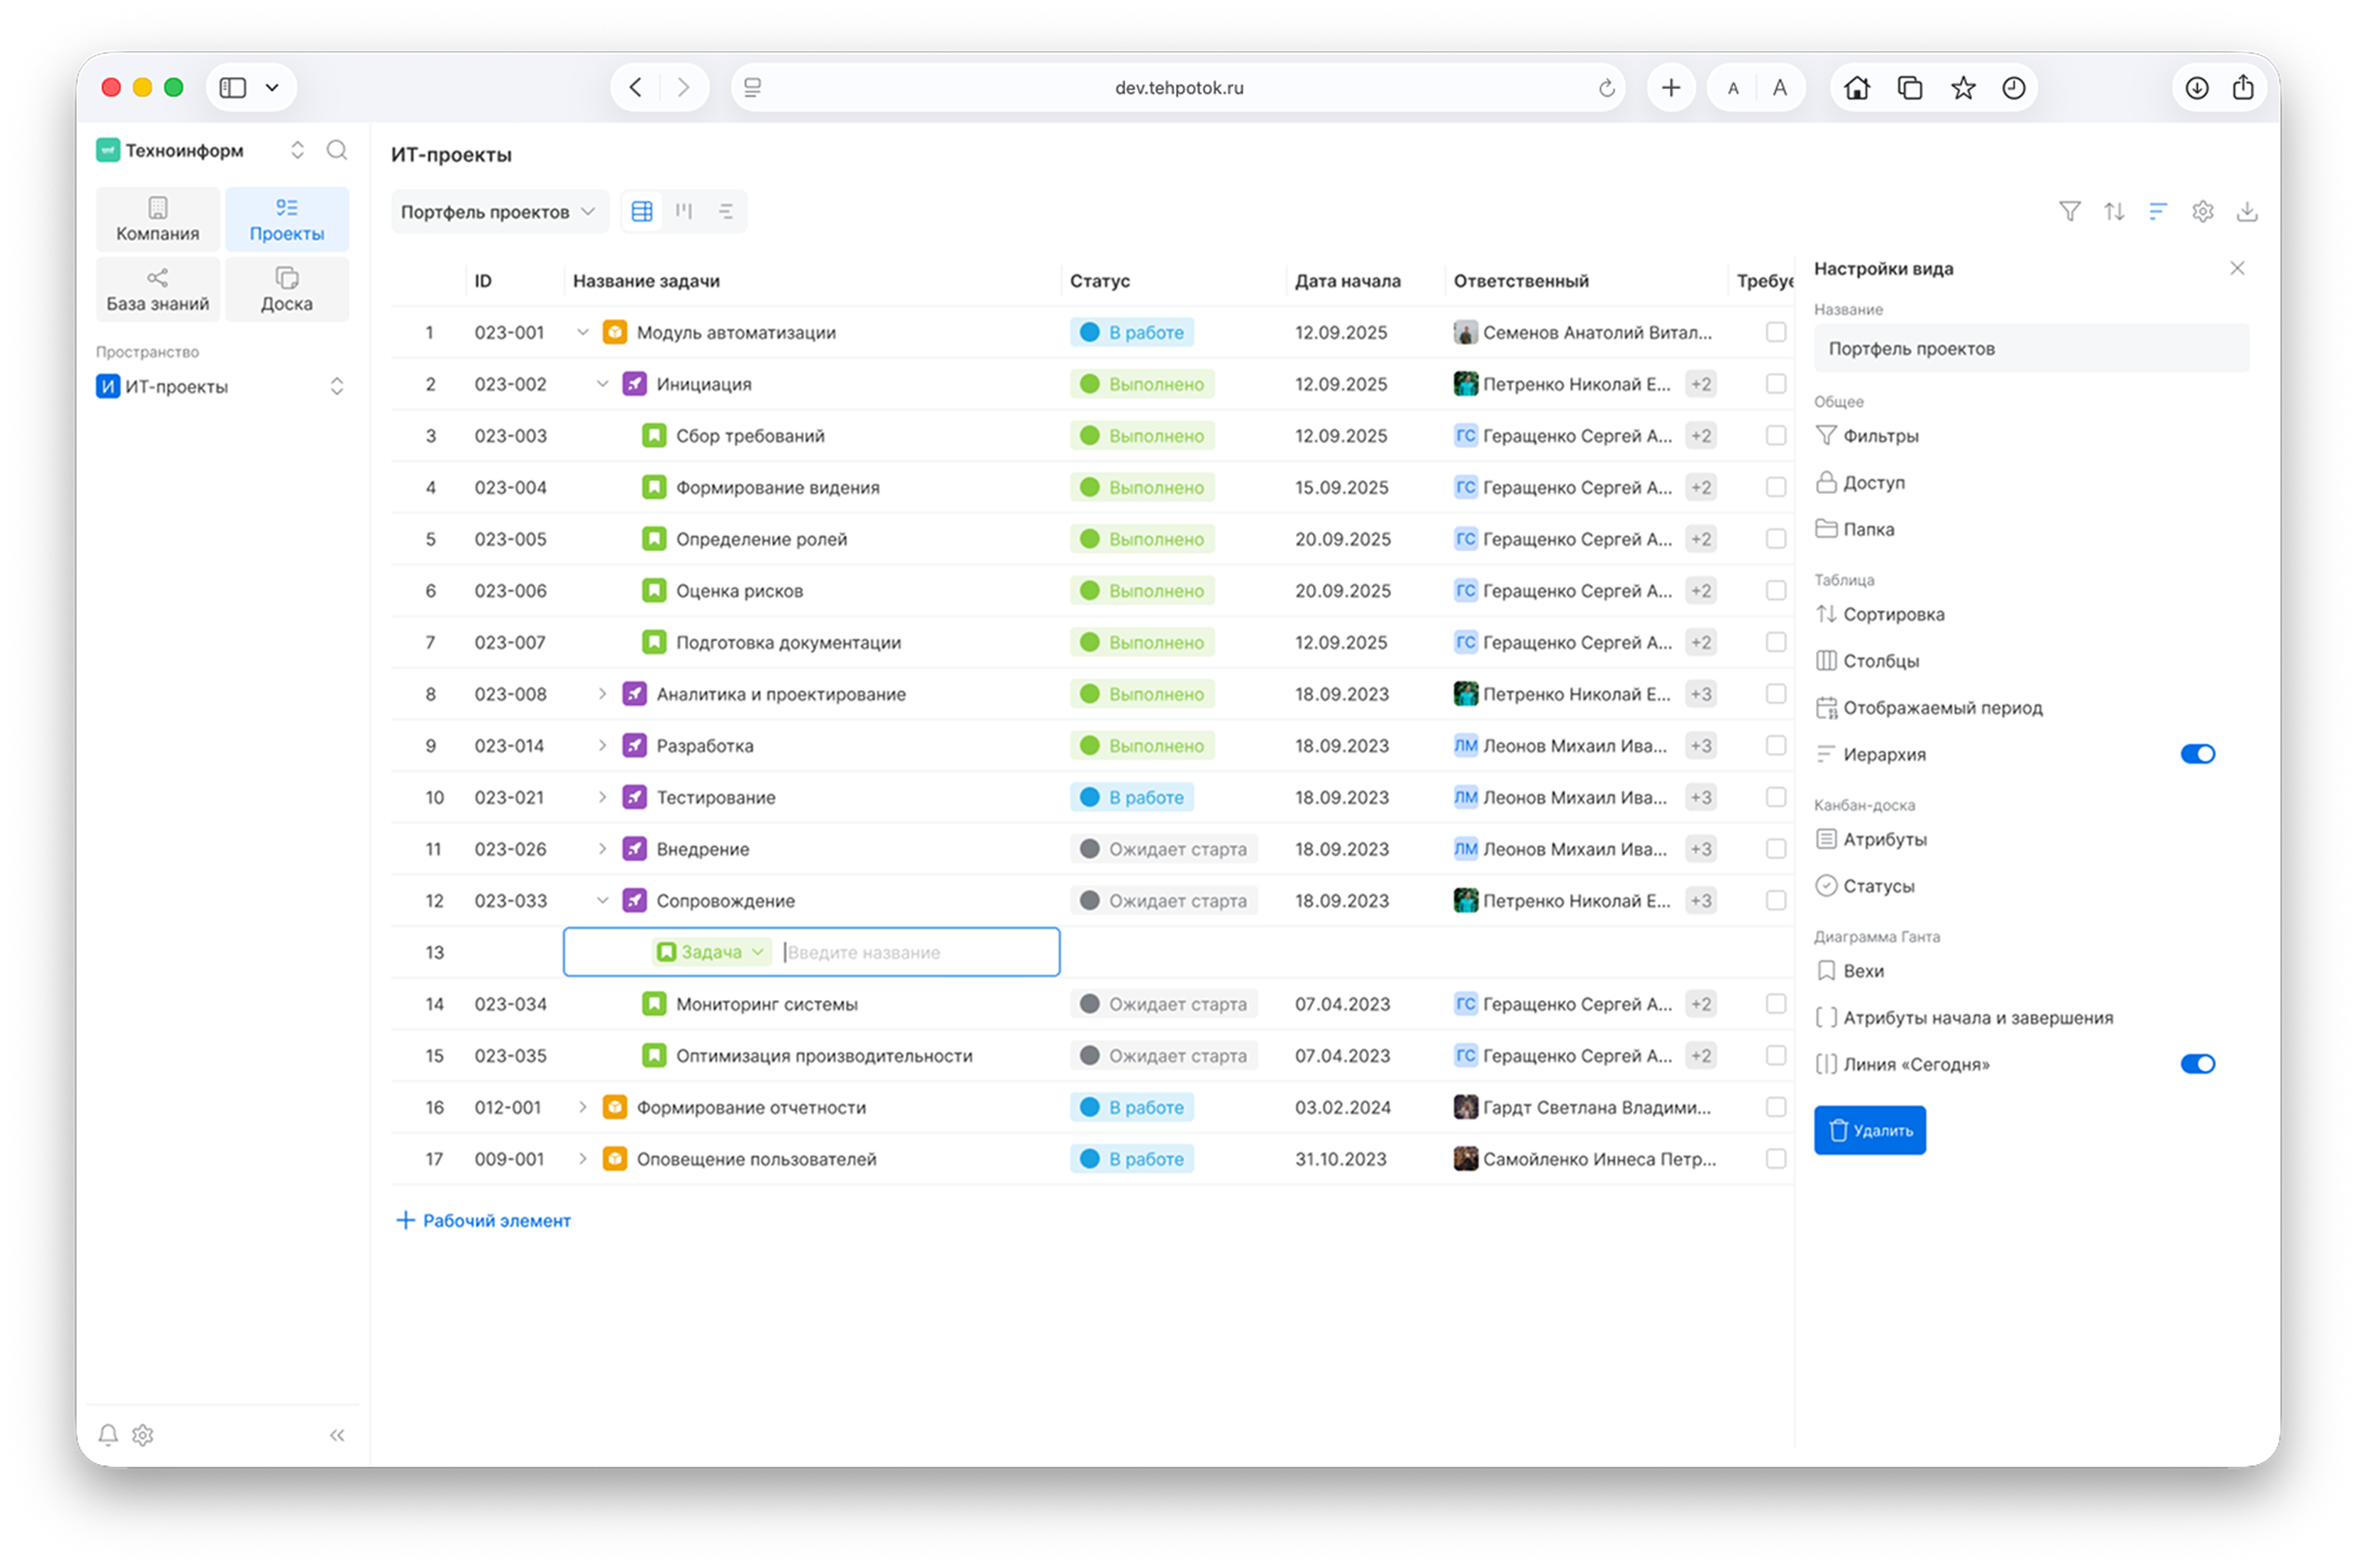The width and height of the screenshot is (2357, 1568).
Task: Switch to the Gantt chart view icon
Action: 726,211
